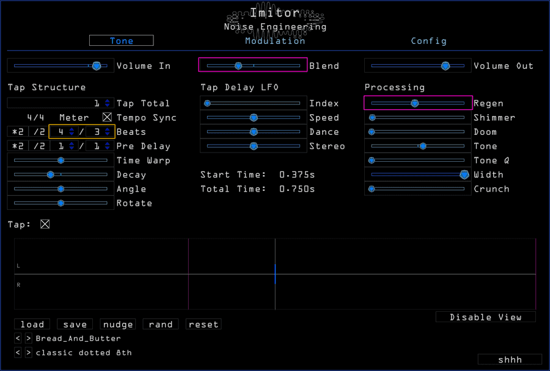The image size is (550, 371).
Task: Click the Bread_And_Butter bank name
Action: [x=78, y=339]
